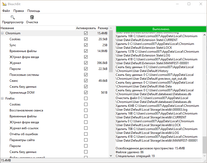Image resolution: width=207 pixels, height=163 pixels.
Task: Uncheck Chromium Временные файлы checkbox
Action: point(86,51)
